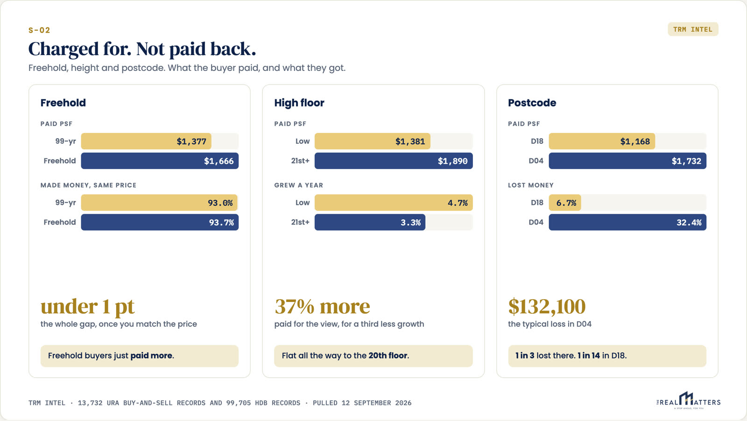
Task: Click the 'Freehold buyers just paid more' note
Action: coord(140,356)
